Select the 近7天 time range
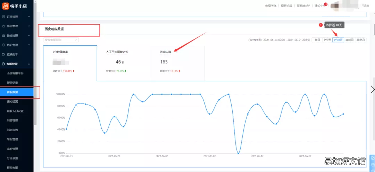This screenshot has width=375, height=172. click(x=327, y=40)
